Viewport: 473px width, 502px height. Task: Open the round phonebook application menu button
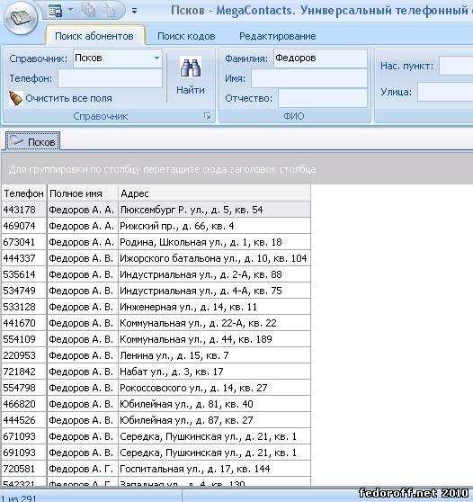[x=21, y=18]
